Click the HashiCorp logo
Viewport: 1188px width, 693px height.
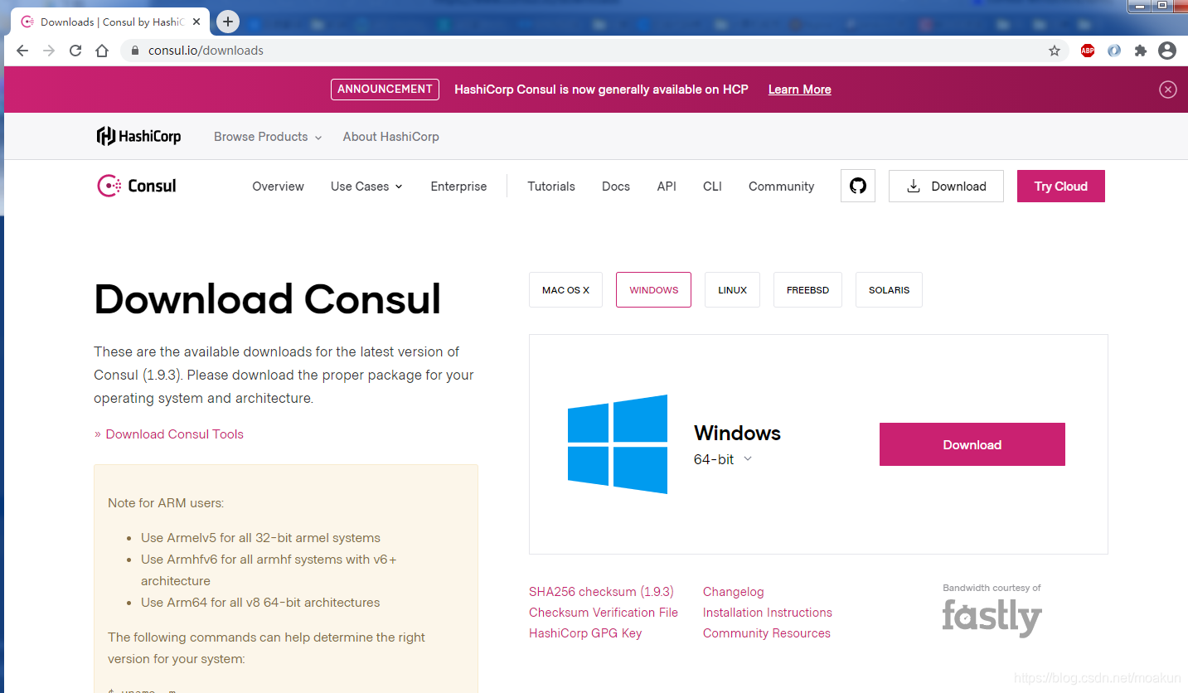(138, 137)
